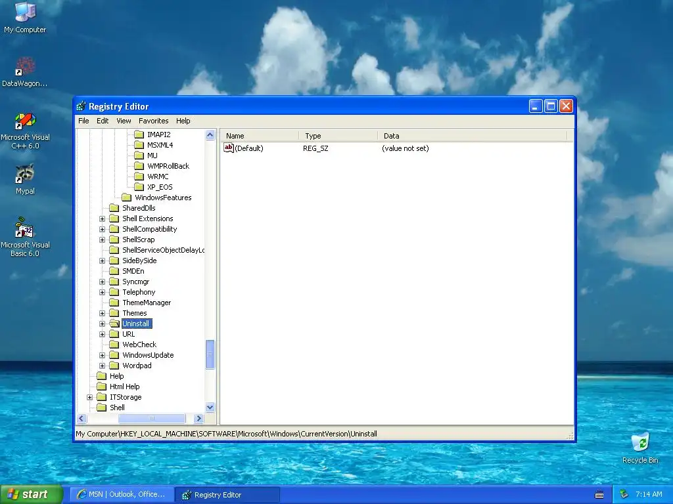Expand the Telephony key

(x=102, y=292)
